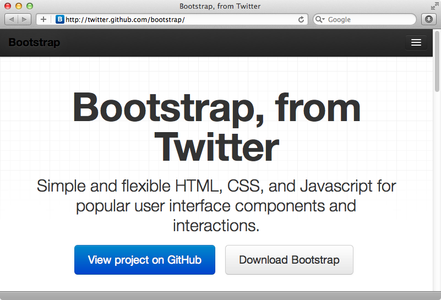The width and height of the screenshot is (441, 300).
Task: Close the window with the red button
Action: tap(8, 6)
